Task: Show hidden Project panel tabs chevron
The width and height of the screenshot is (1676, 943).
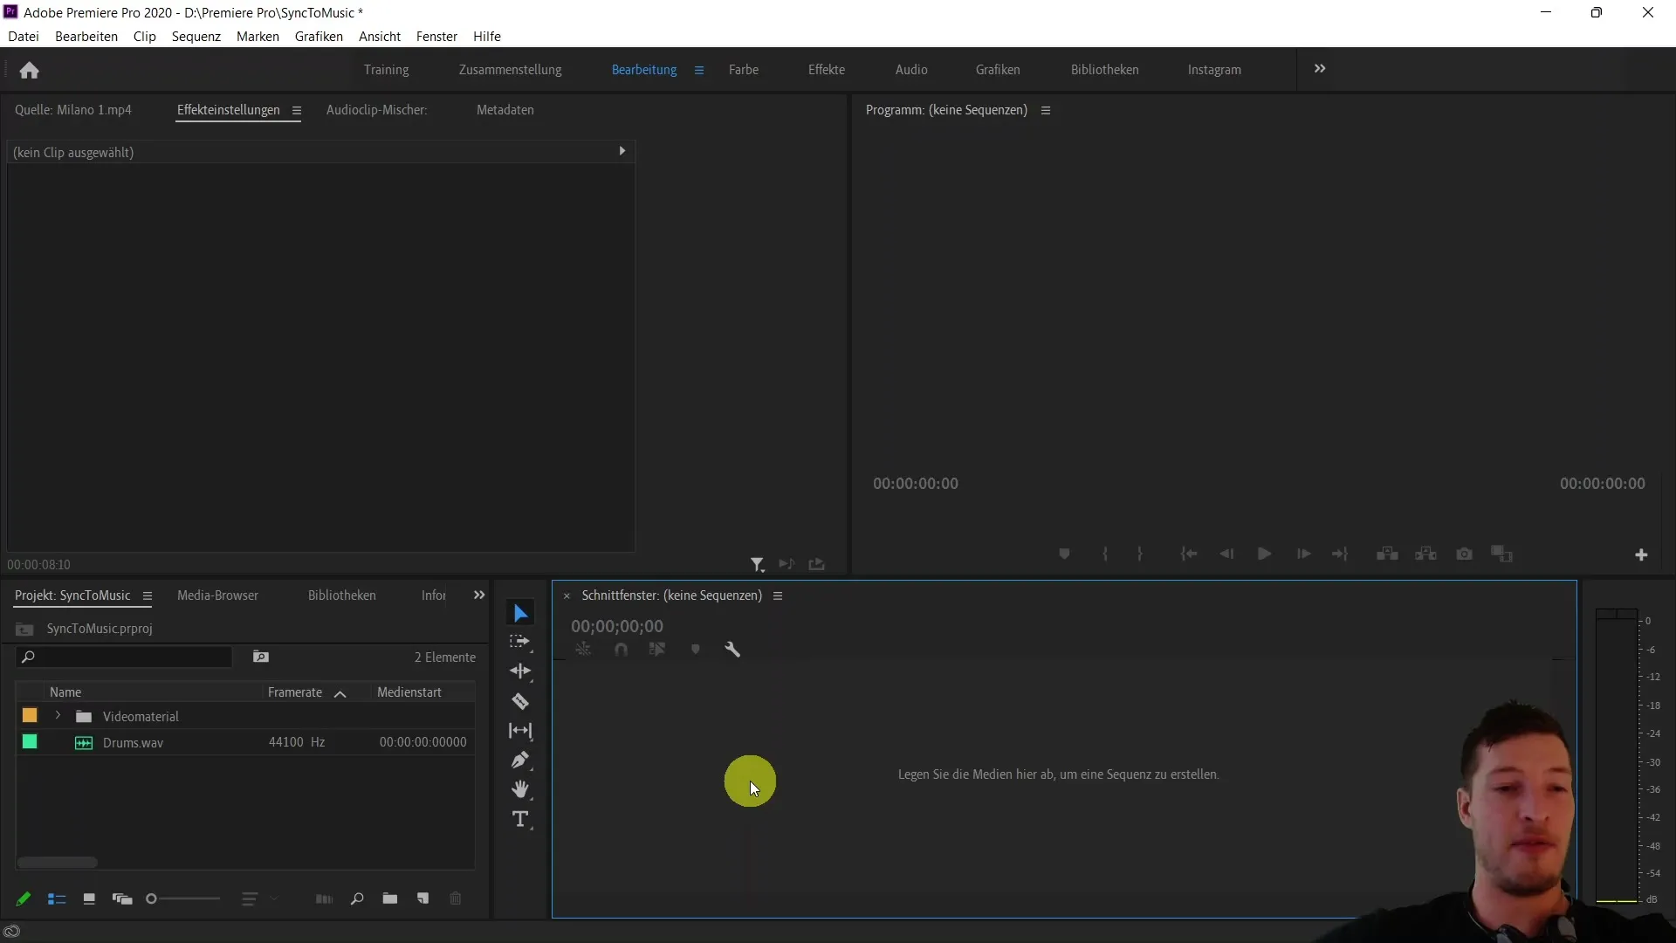Action: pos(479,595)
